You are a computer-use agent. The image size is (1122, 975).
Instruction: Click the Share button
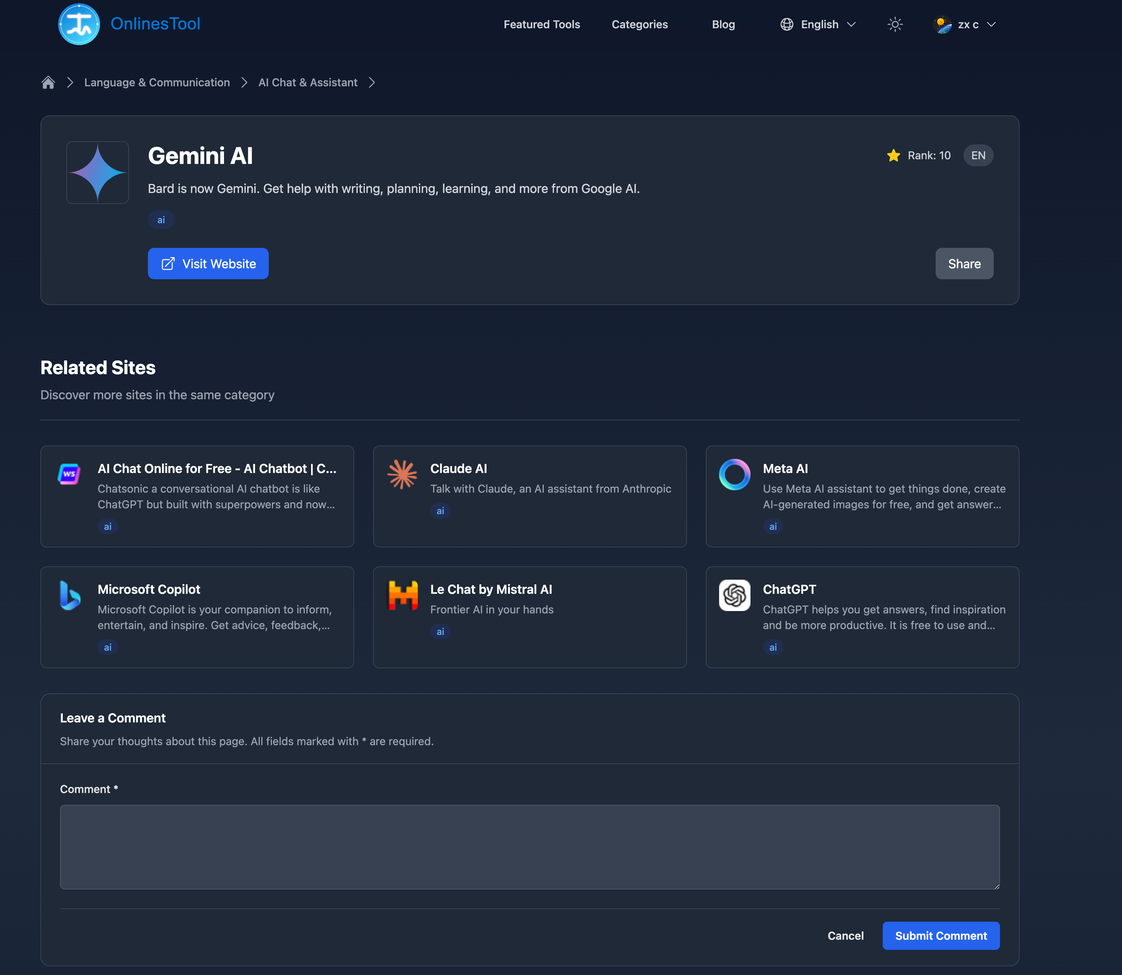(964, 264)
